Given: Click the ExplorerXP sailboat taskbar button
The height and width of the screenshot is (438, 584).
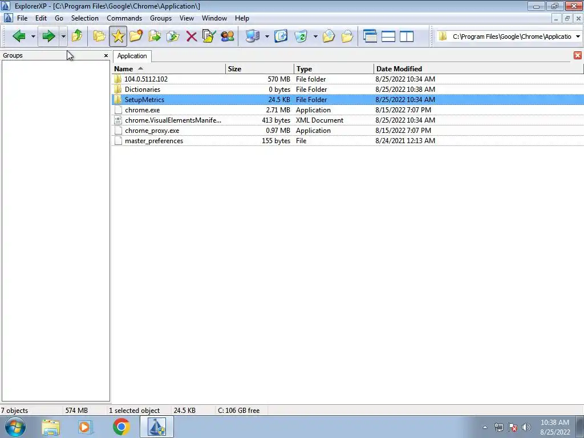Looking at the screenshot, I should 156,427.
